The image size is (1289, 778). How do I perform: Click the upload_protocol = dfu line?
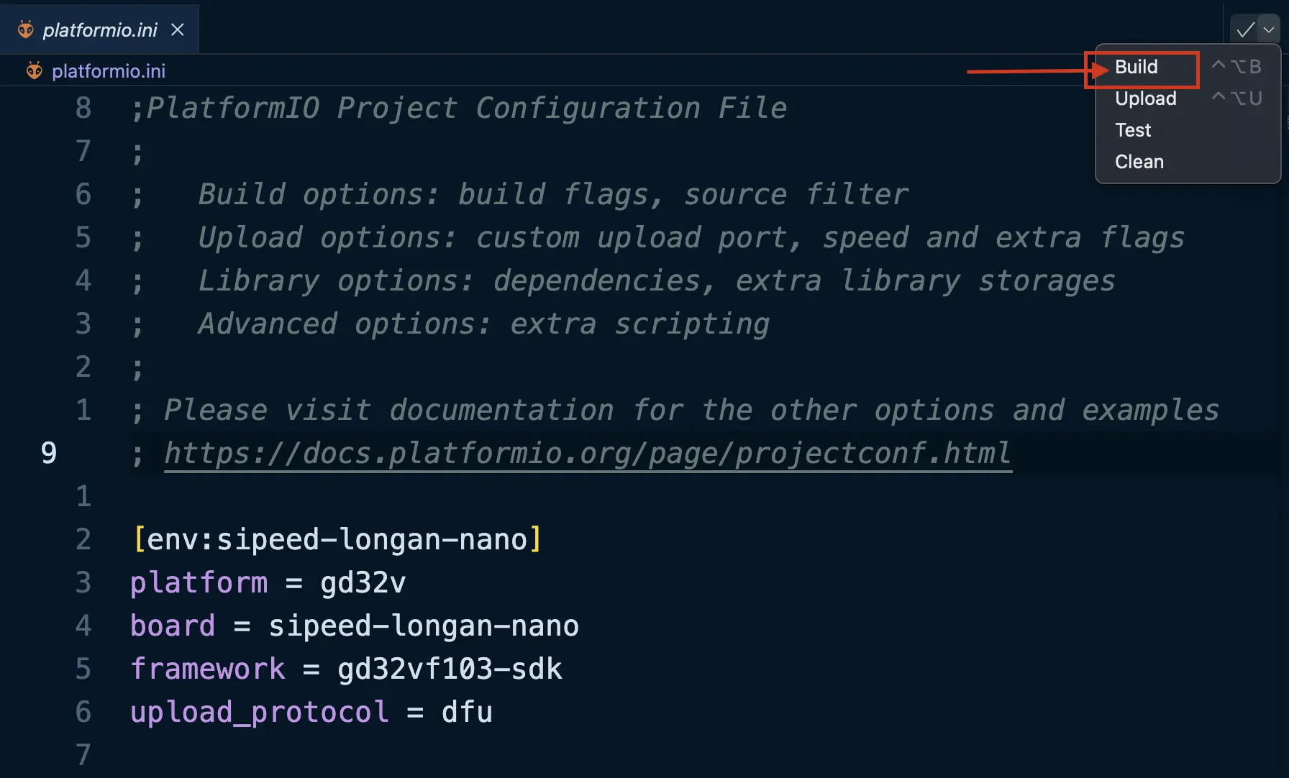311,712
